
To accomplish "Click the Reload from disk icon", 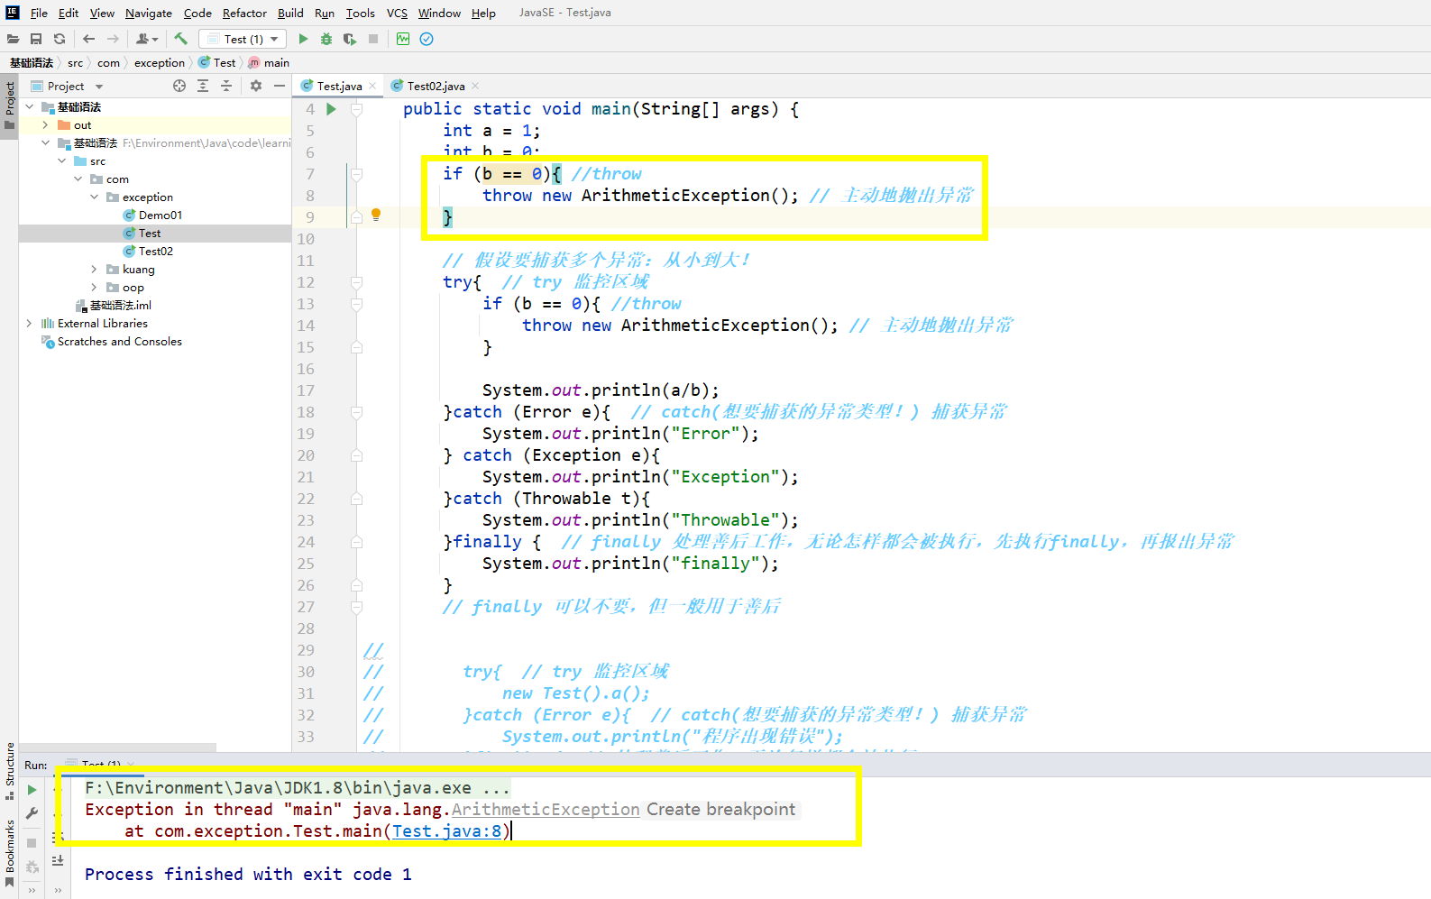I will point(60,39).
